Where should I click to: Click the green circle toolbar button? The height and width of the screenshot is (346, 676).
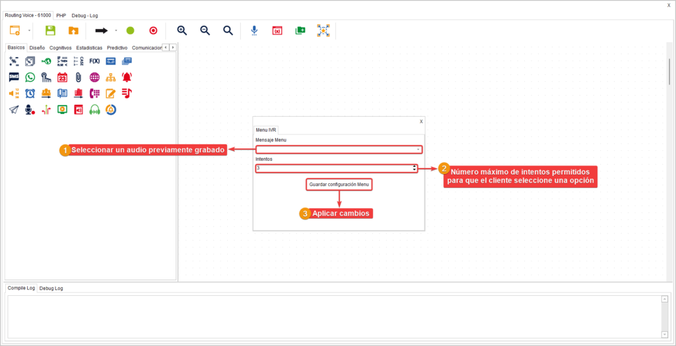tap(130, 30)
